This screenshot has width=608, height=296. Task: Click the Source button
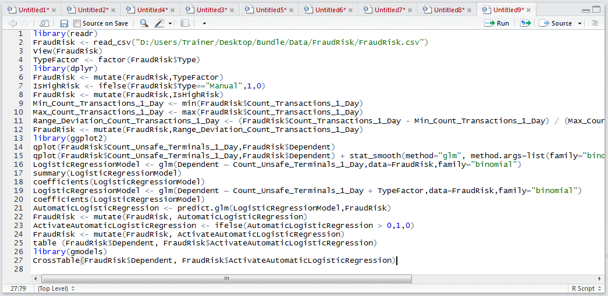(556, 23)
